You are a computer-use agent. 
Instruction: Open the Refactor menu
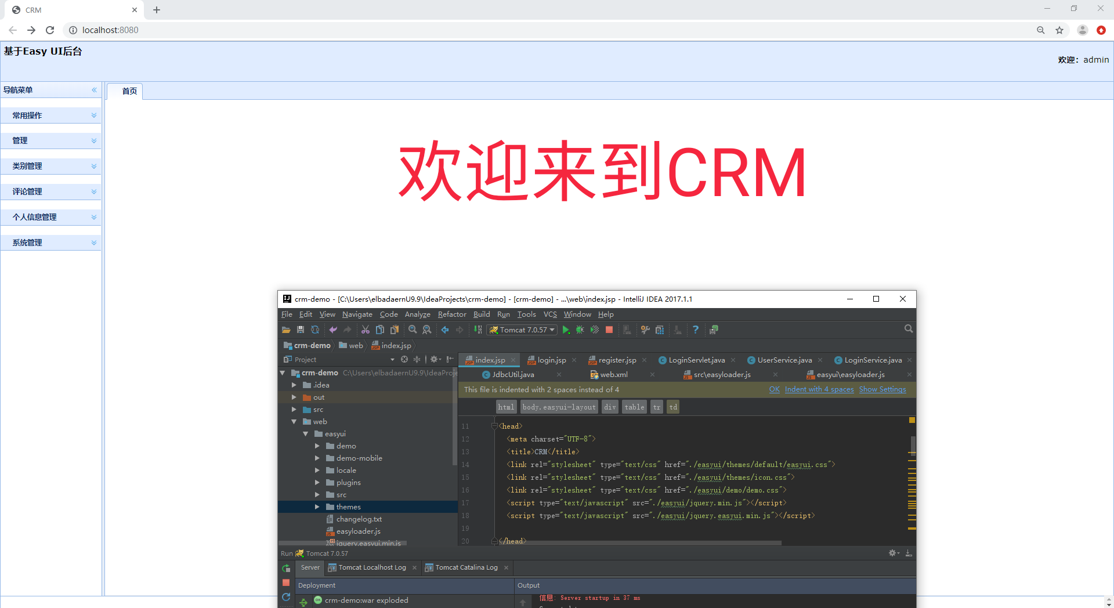[x=452, y=314]
